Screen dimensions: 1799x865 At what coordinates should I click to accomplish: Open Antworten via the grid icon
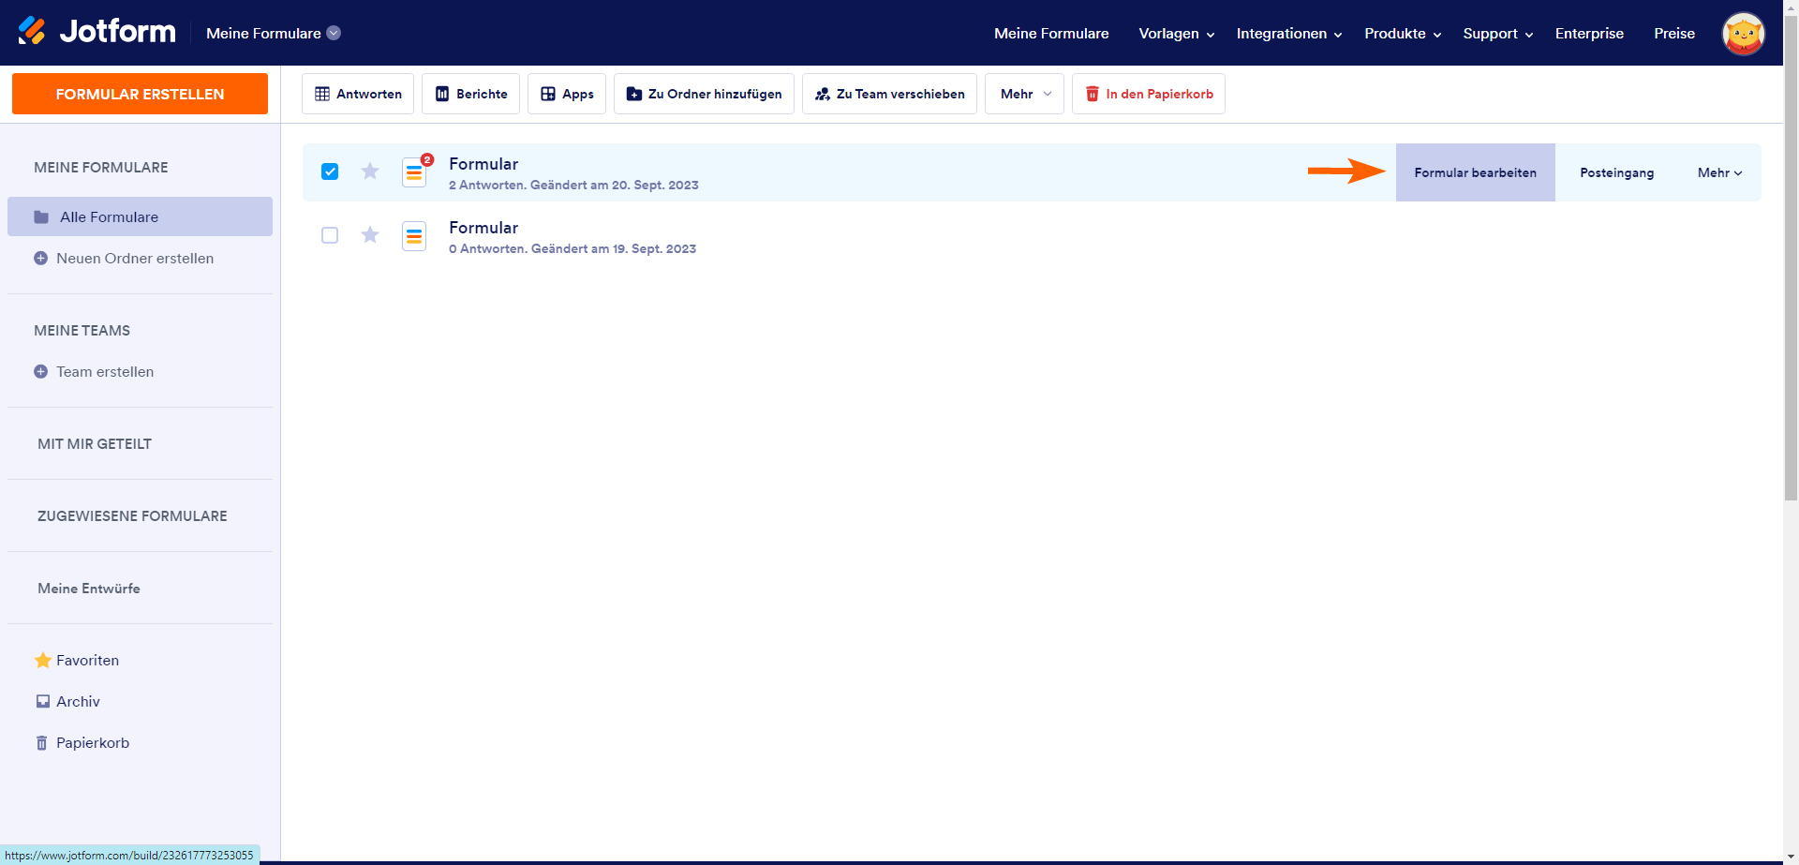tap(323, 94)
